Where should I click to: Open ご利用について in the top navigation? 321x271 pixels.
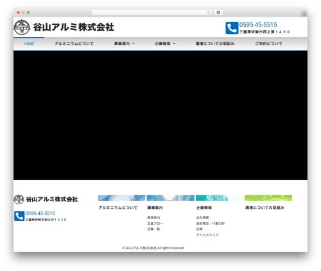click(x=268, y=44)
